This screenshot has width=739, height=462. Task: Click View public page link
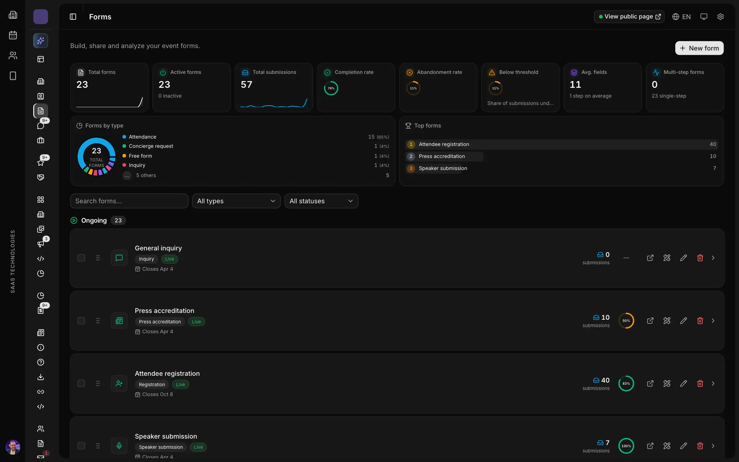click(629, 17)
